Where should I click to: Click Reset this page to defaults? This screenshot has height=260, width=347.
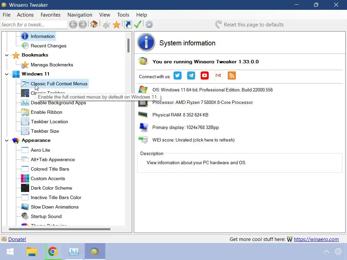pyautogui.click(x=249, y=24)
